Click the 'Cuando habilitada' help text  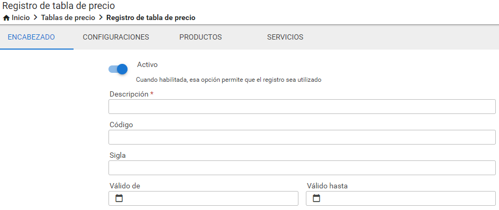[229, 80]
